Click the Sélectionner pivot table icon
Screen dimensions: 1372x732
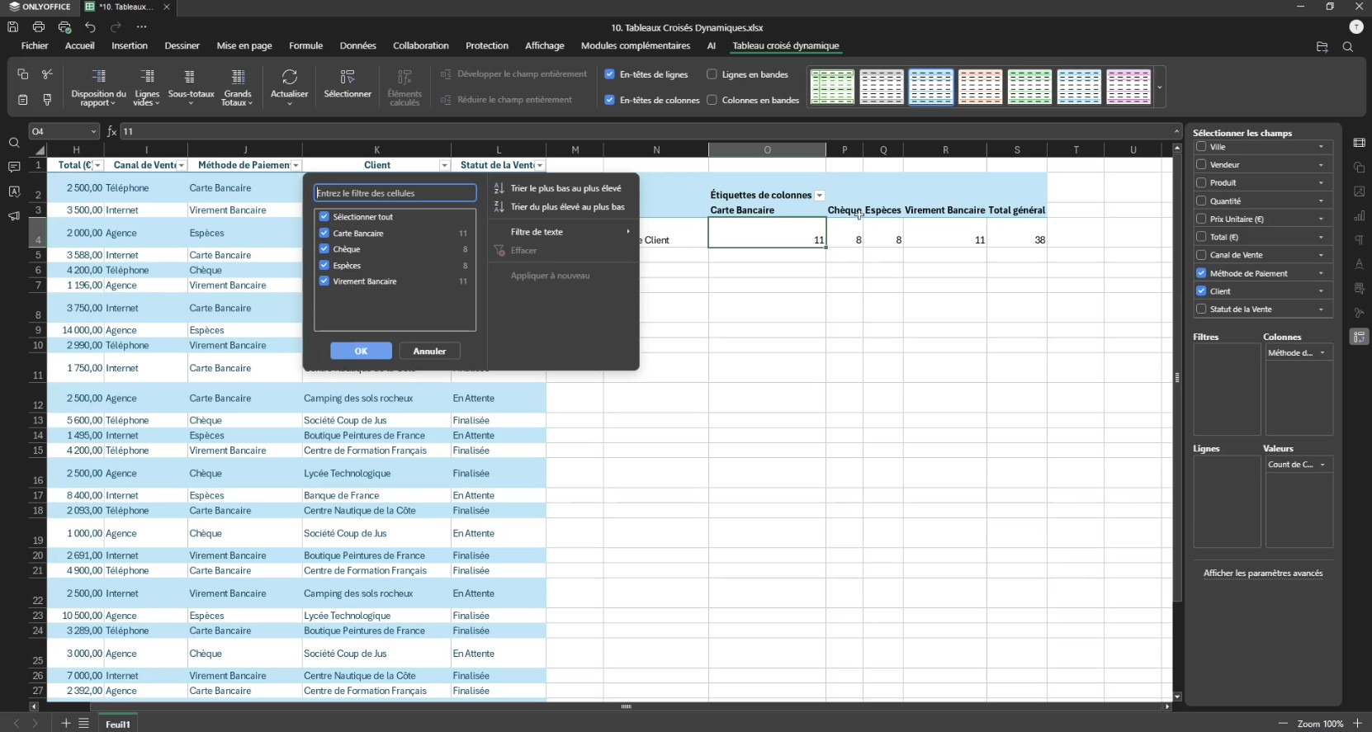[348, 78]
